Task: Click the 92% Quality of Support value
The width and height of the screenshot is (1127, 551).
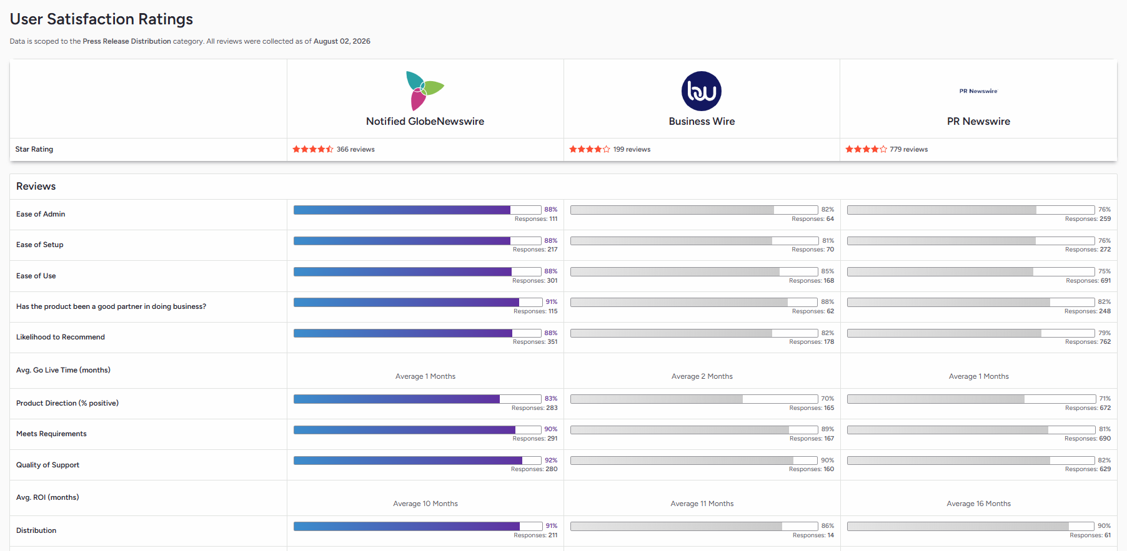Action: (x=551, y=461)
